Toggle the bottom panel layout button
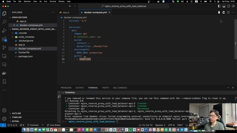Screen dimensions: 237x133 point(224,6)
